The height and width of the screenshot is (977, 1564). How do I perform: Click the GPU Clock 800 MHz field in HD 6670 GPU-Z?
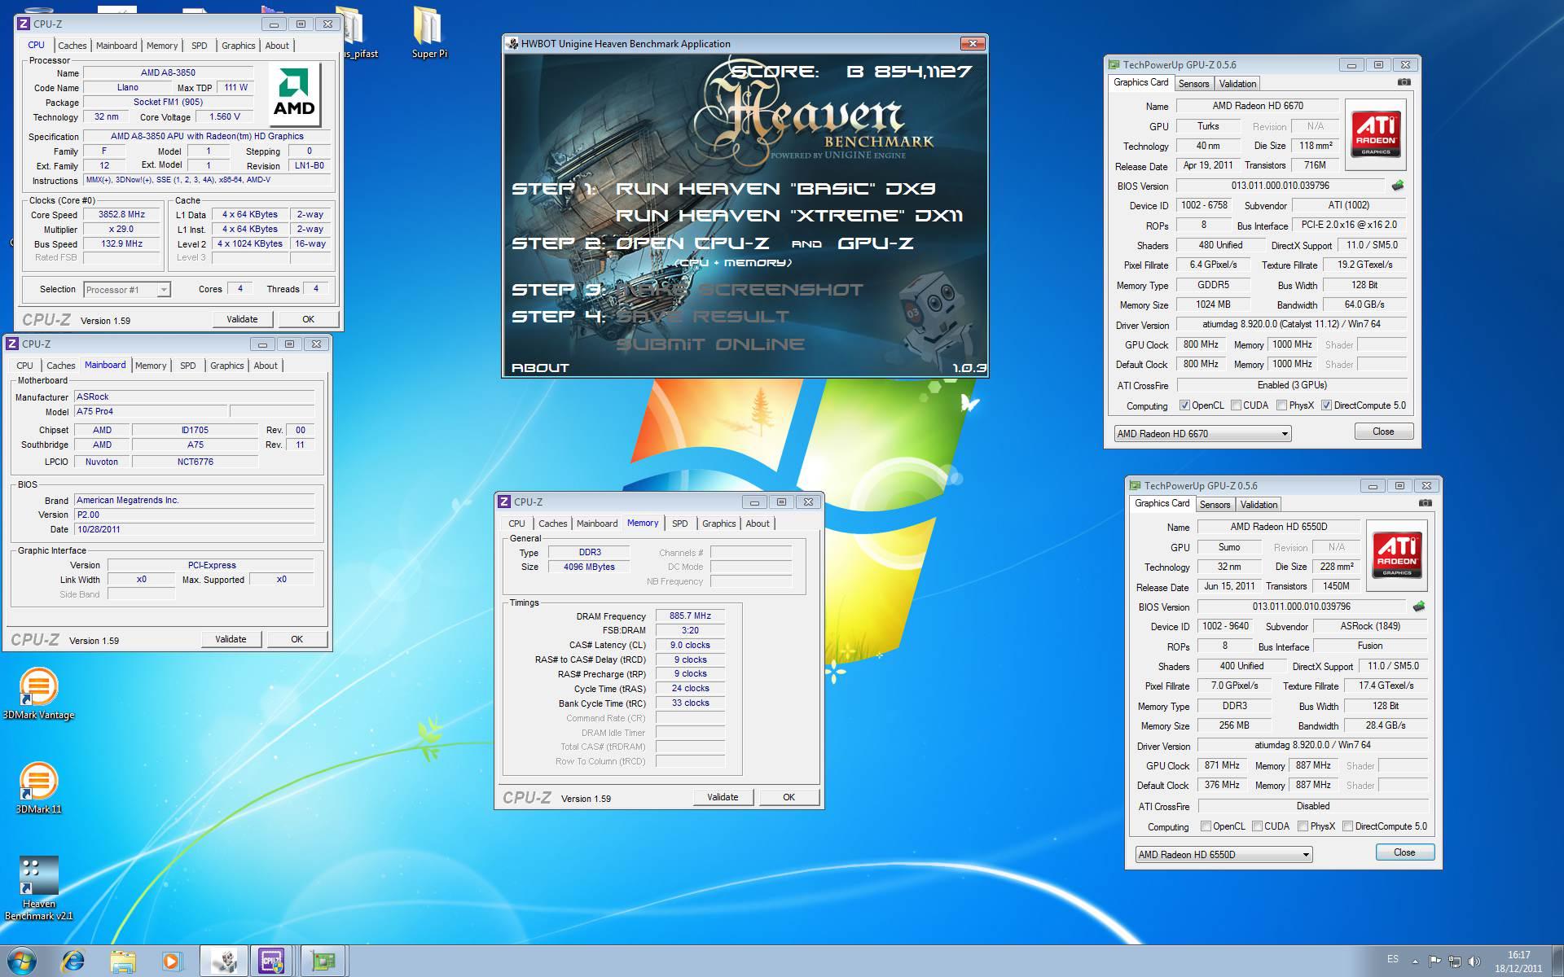point(1201,344)
